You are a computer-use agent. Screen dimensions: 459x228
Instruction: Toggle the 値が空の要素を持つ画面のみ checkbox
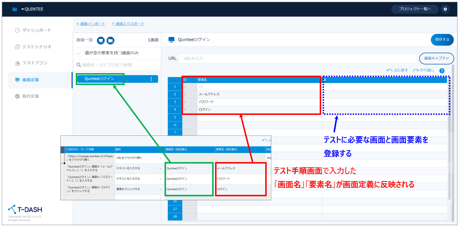point(79,53)
